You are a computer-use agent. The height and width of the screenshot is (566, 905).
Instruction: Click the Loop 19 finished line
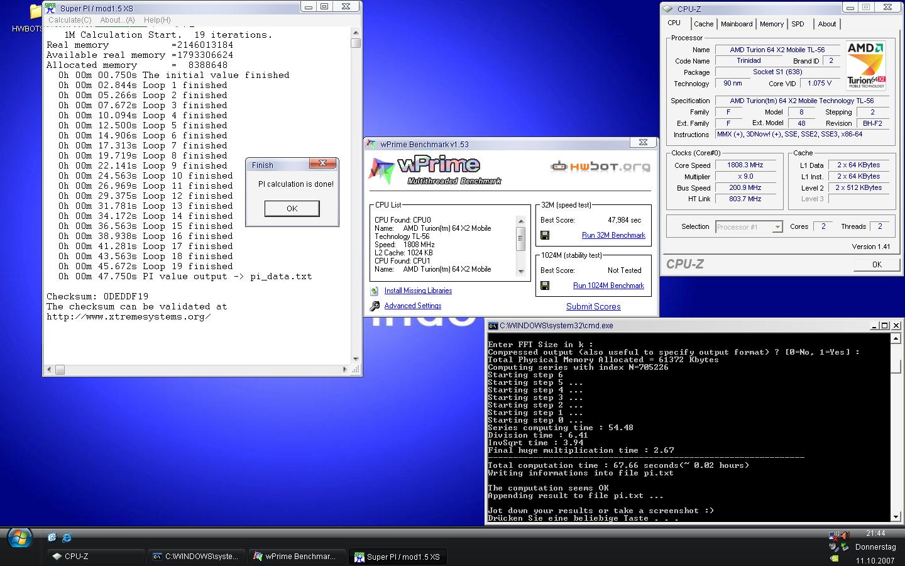point(145,266)
